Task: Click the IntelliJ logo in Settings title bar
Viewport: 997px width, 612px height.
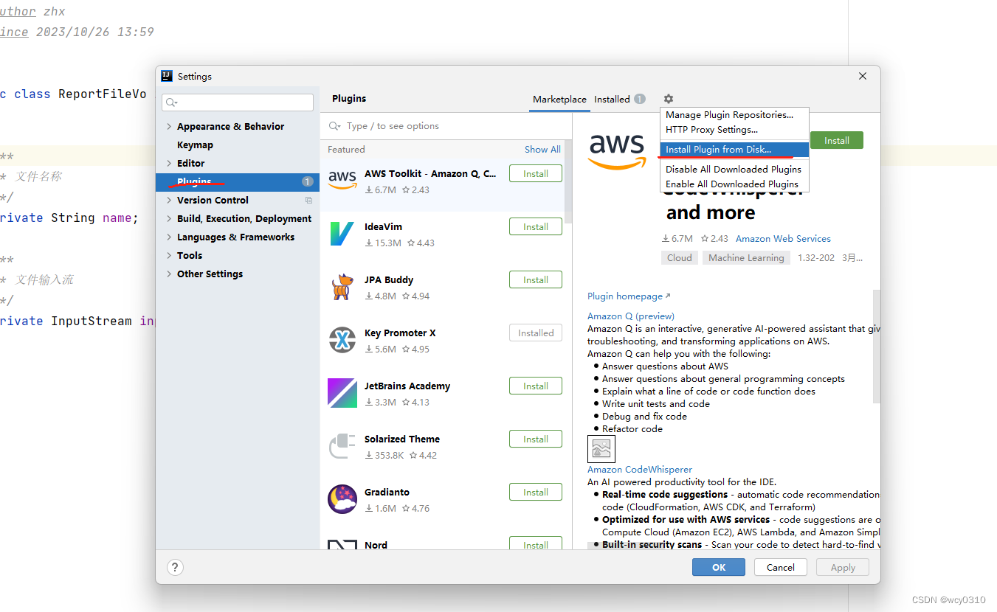Action: click(167, 76)
